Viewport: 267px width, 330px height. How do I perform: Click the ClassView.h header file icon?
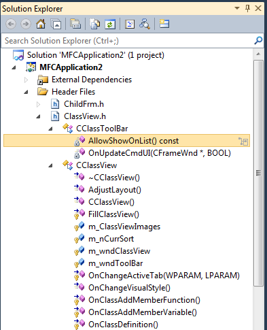tap(55, 116)
